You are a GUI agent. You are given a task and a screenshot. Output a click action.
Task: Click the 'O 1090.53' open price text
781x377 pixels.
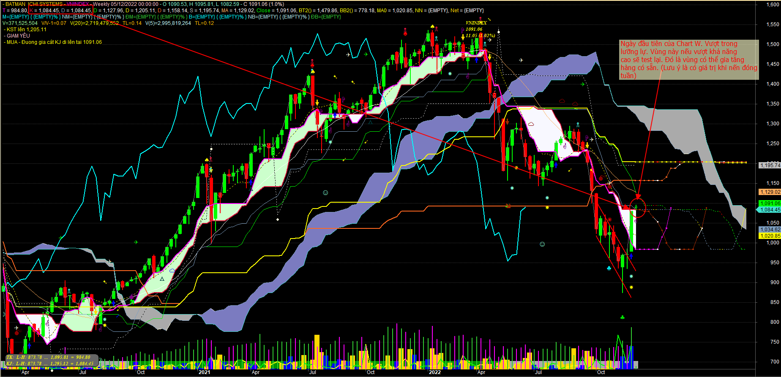pyautogui.click(x=175, y=4)
